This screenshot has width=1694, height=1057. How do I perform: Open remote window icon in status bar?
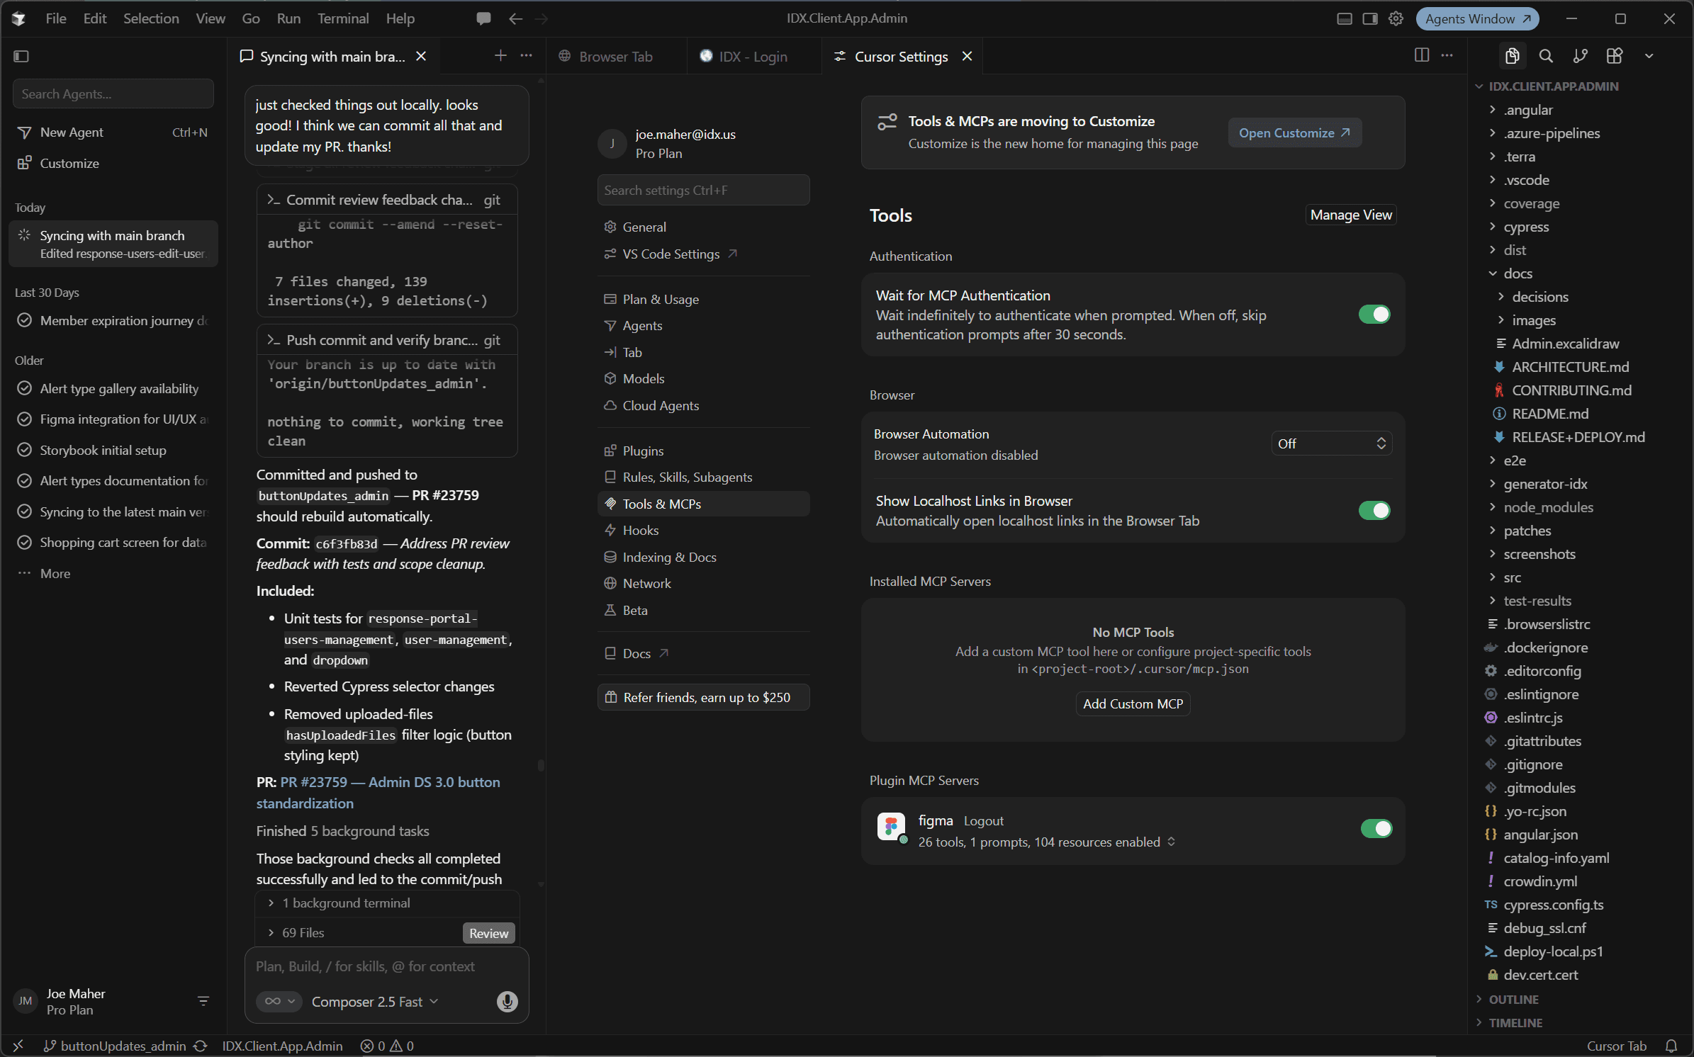pyautogui.click(x=18, y=1046)
